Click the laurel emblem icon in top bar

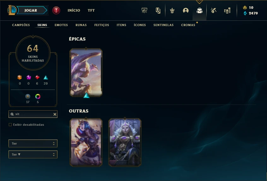pos(172,10)
